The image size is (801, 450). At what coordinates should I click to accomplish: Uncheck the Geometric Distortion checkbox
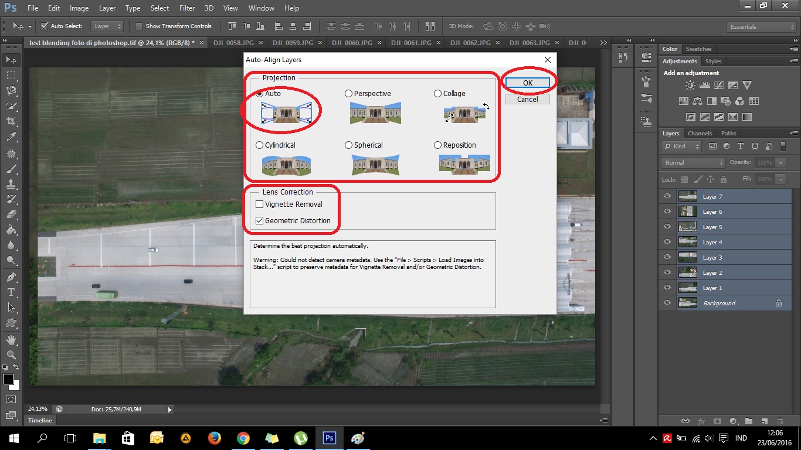pyautogui.click(x=259, y=221)
